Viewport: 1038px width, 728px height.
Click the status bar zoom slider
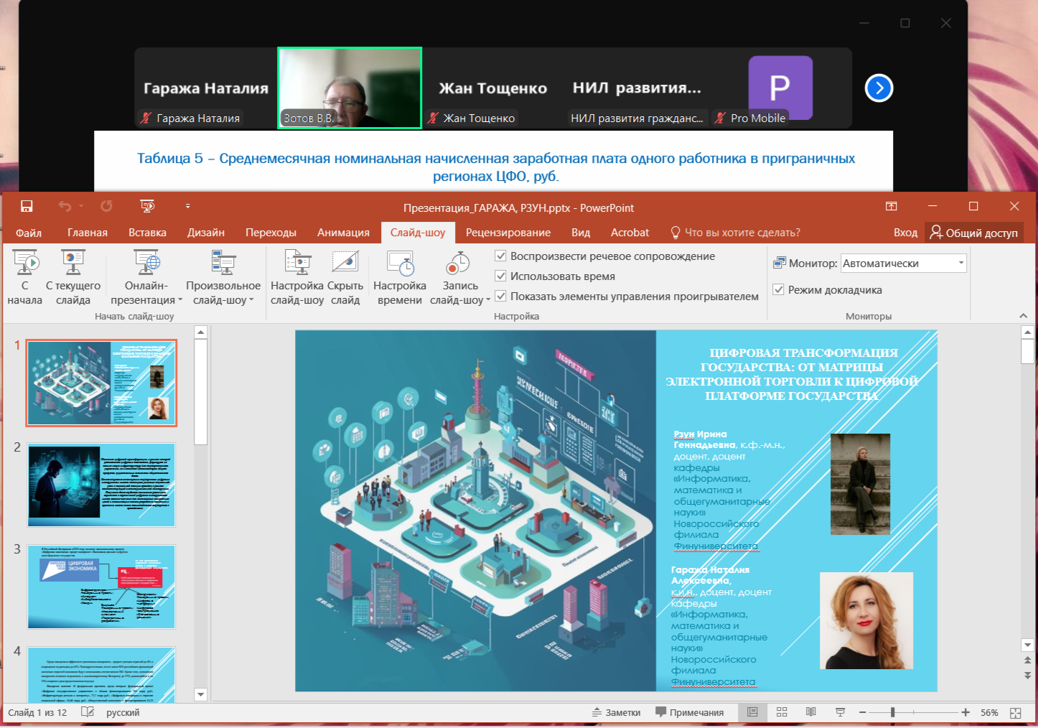[914, 712]
